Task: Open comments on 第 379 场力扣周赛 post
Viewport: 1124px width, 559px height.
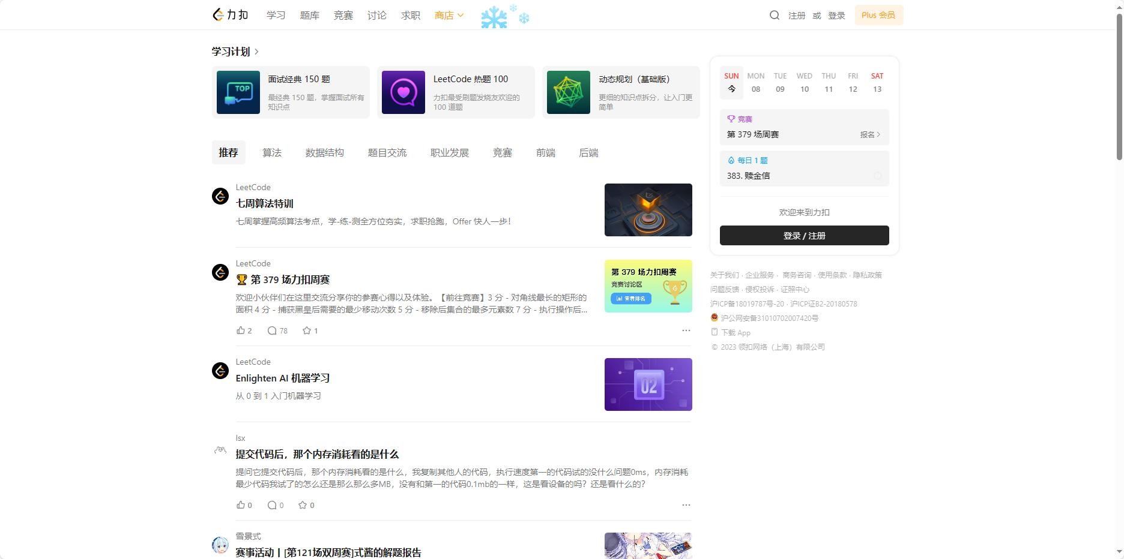Action: 273,330
